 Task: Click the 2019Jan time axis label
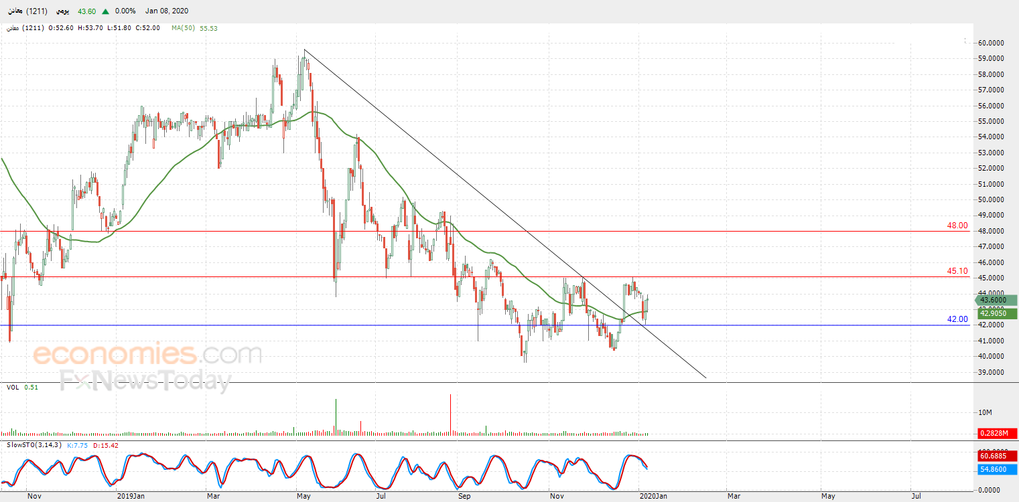coord(131,496)
